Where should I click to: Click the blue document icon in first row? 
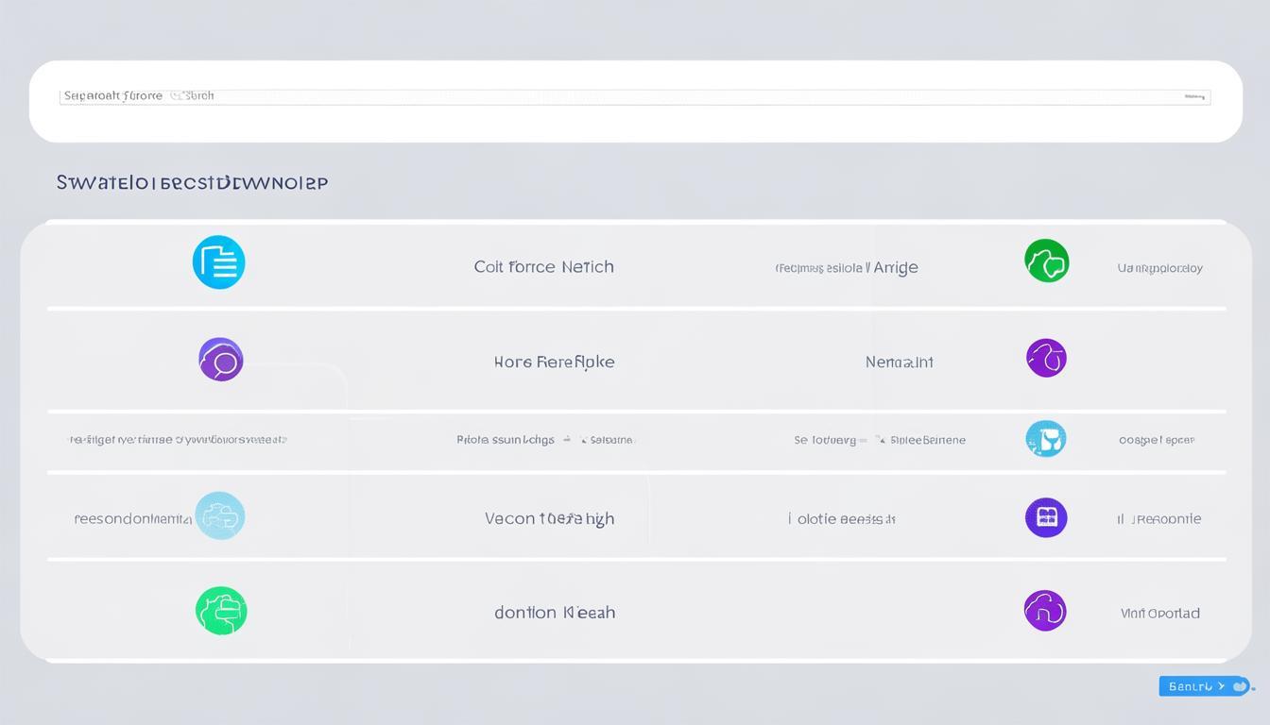[218, 262]
